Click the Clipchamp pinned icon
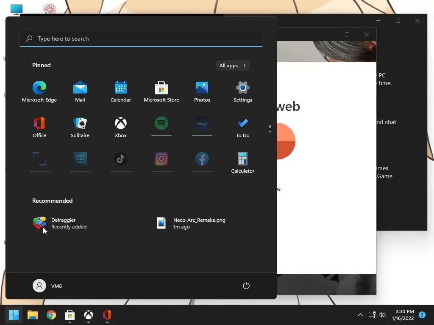Image resolution: width=434 pixels, height=325 pixels. coord(39,159)
